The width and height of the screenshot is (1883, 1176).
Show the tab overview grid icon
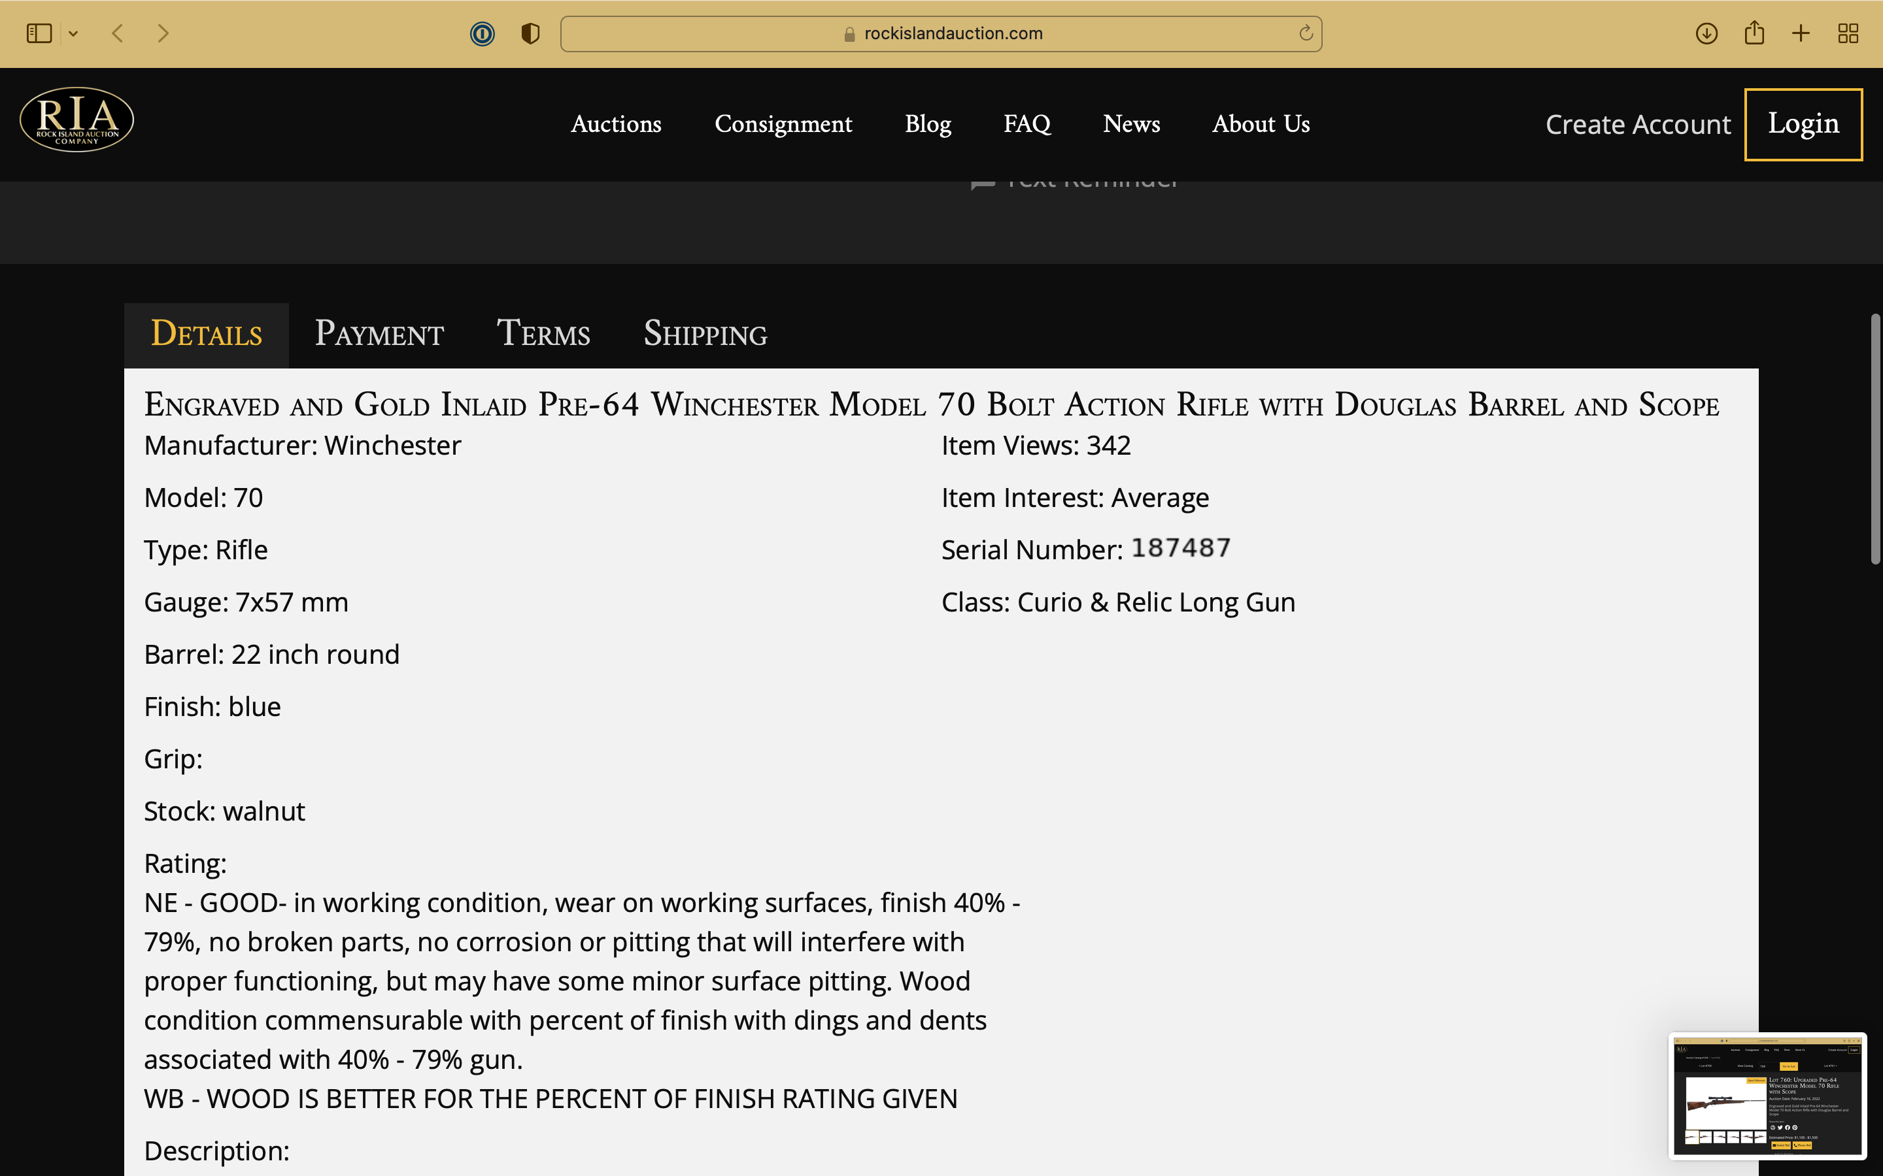point(1848,33)
